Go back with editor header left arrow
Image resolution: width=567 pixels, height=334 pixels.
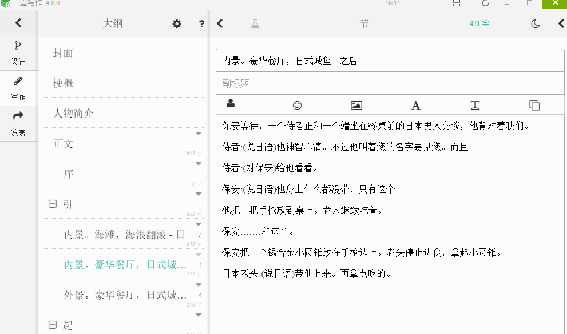pos(220,23)
